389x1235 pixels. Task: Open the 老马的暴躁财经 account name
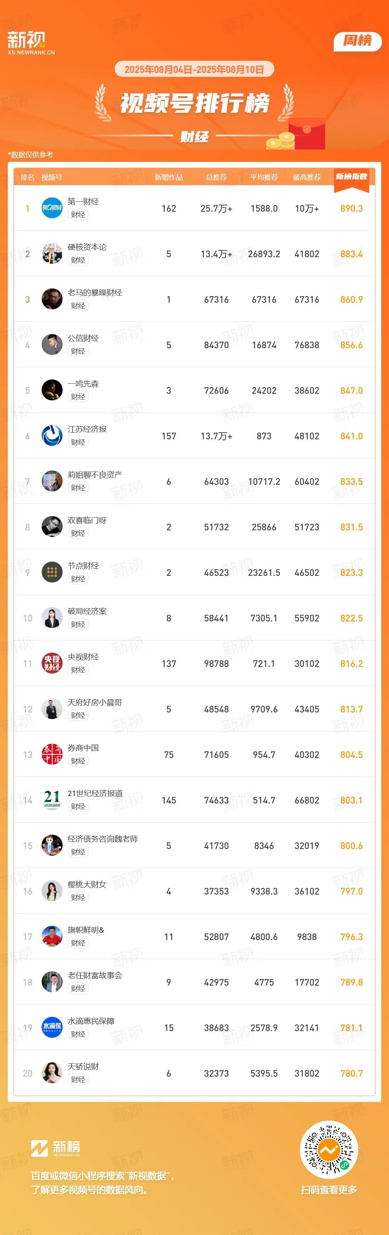click(x=95, y=293)
